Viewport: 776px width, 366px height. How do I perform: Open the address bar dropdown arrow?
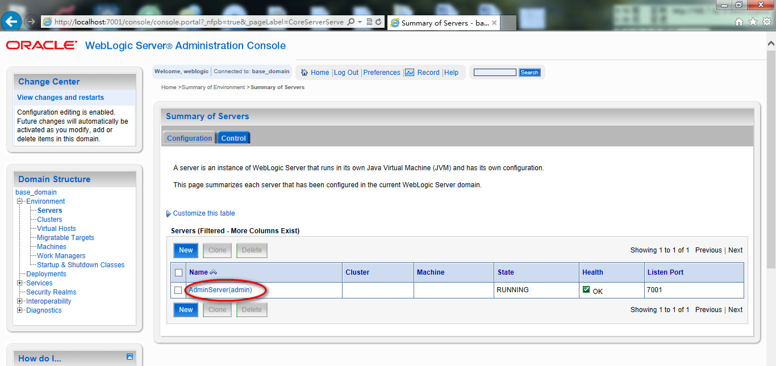pyautogui.click(x=360, y=22)
